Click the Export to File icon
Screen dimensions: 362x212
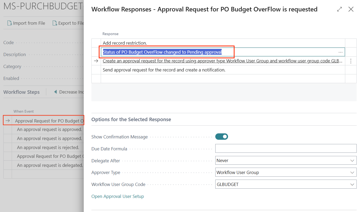[55, 23]
